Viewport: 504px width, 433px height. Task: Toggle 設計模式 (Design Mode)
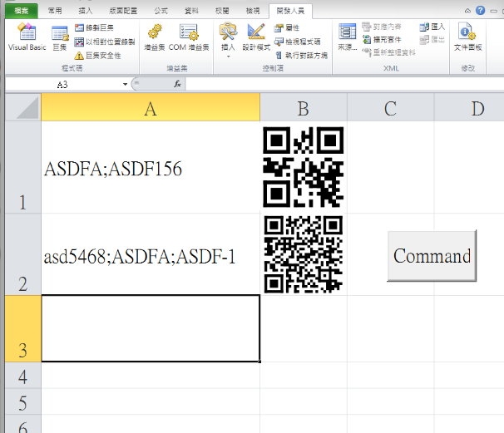(x=256, y=37)
